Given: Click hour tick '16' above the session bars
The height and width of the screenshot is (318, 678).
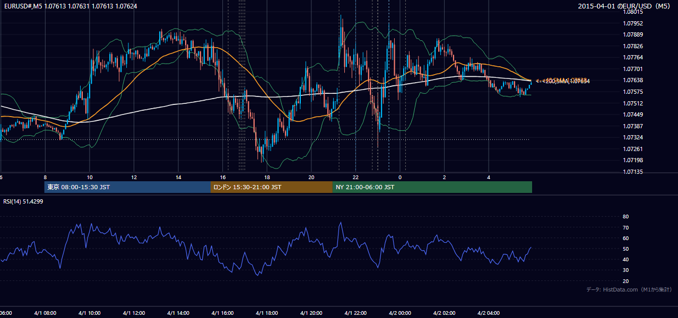Looking at the screenshot, I should [223, 178].
